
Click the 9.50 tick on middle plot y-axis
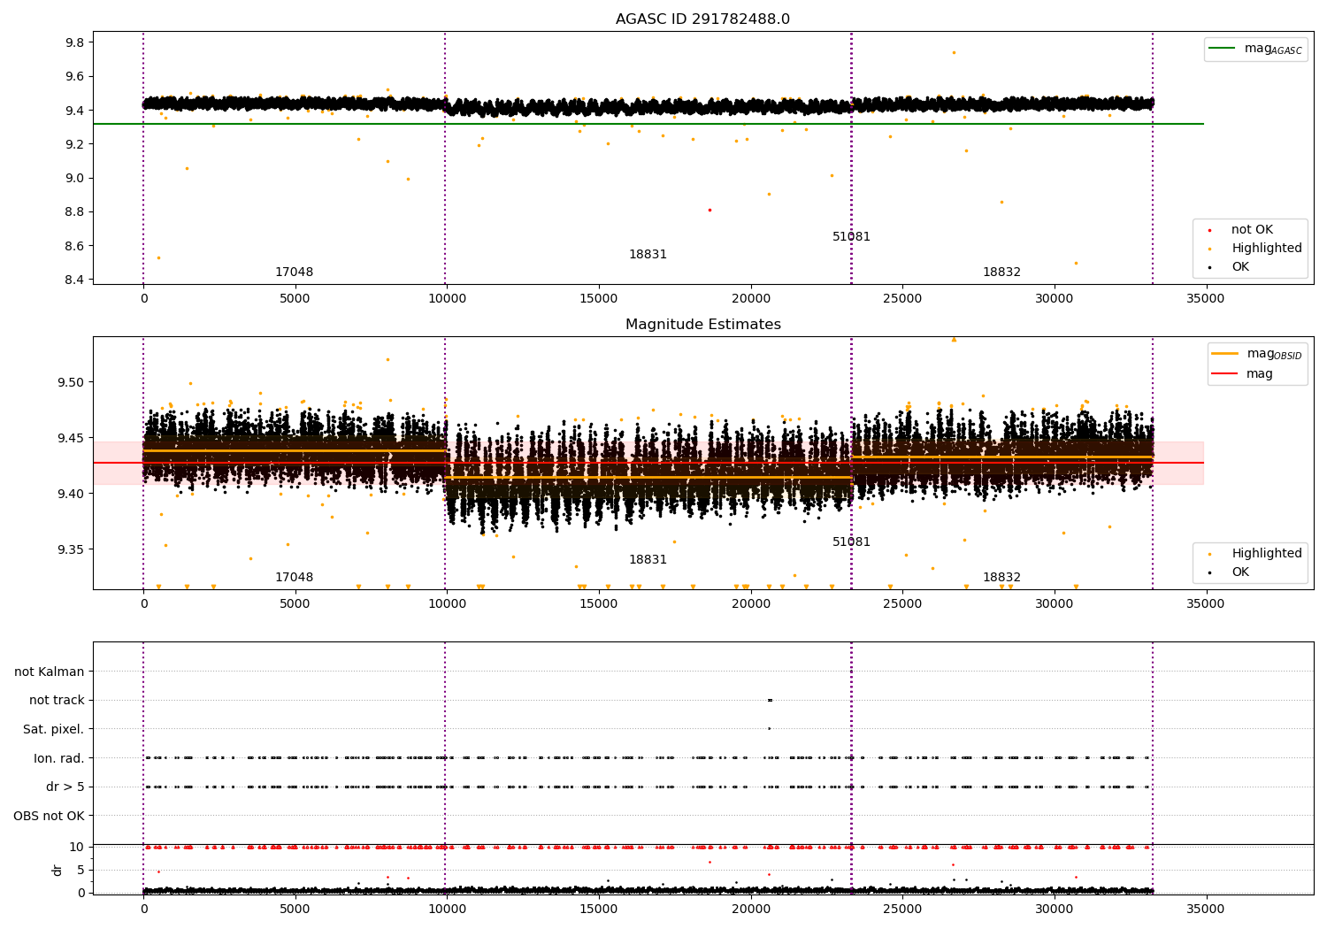click(72, 383)
